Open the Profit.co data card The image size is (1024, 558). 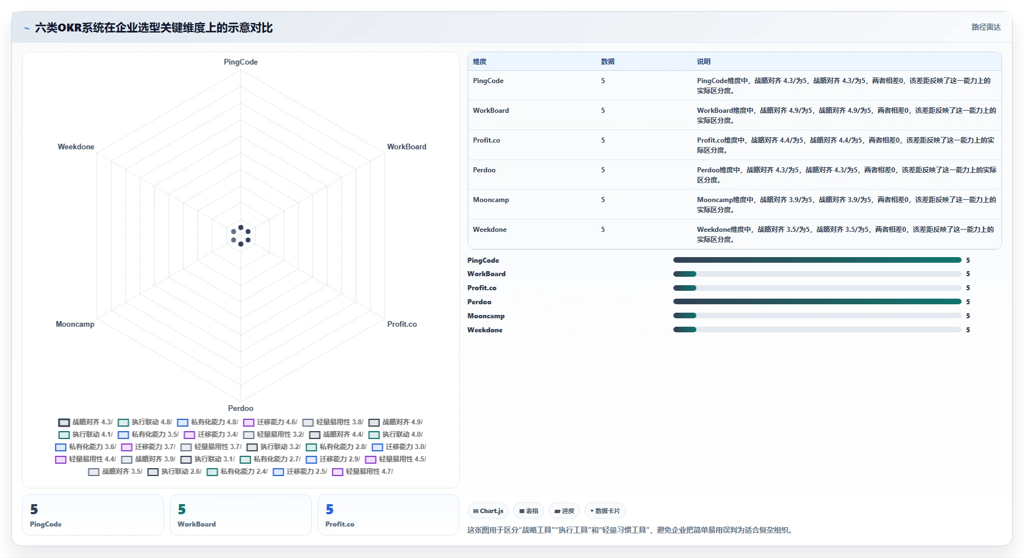pyautogui.click(x=388, y=515)
